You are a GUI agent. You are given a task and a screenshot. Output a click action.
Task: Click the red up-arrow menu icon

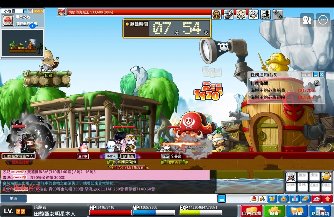pos(327,199)
